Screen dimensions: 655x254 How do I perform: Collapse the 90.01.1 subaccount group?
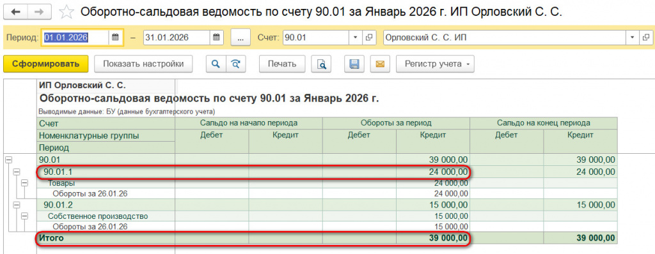pos(16,172)
